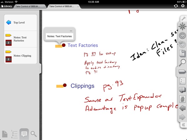The image size is (187, 140).
Task: Collapse right toolbar with double chevron
Action: (184, 125)
